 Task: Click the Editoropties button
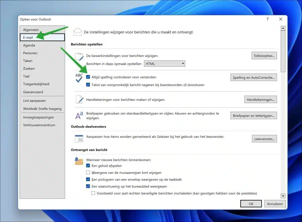pos(264,56)
